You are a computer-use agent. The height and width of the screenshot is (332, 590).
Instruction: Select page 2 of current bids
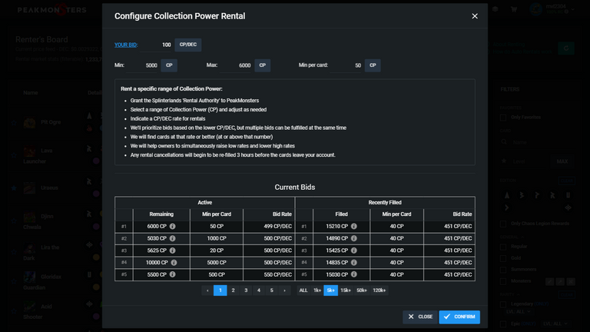pos(233,290)
